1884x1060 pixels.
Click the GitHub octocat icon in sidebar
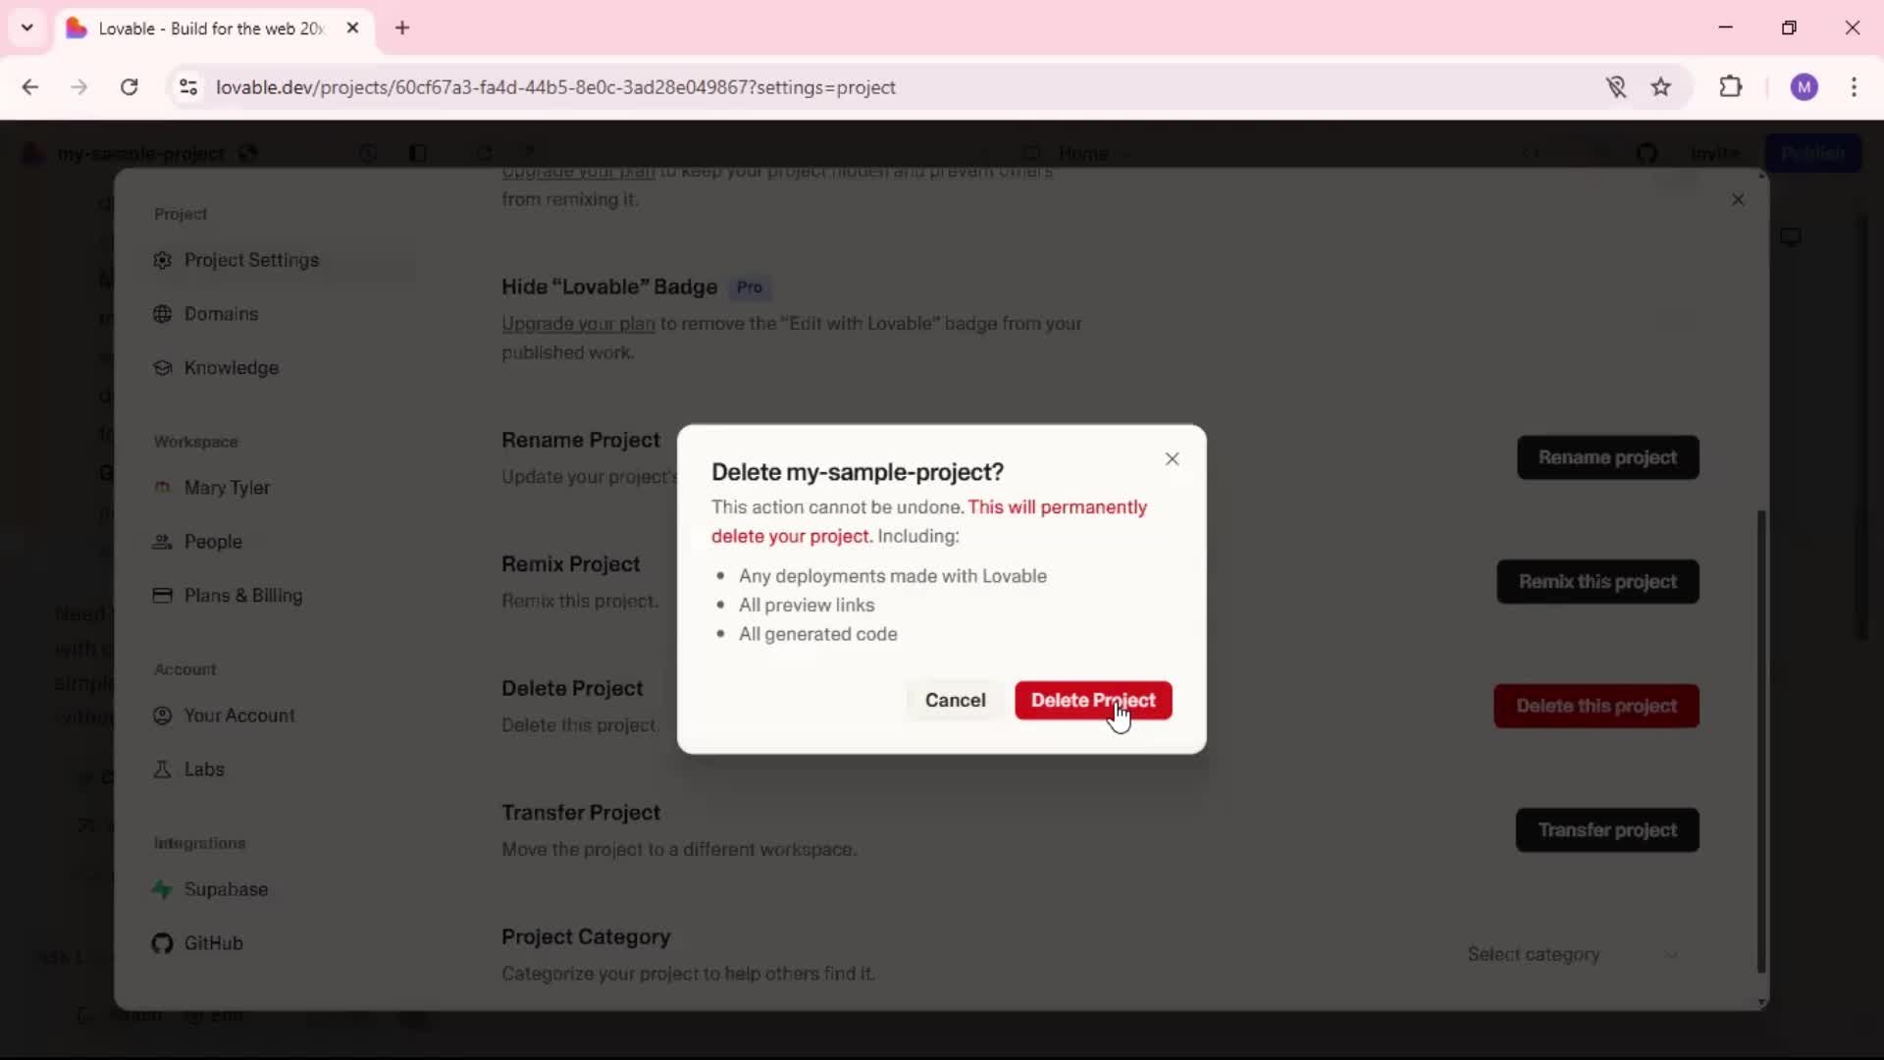click(x=163, y=943)
